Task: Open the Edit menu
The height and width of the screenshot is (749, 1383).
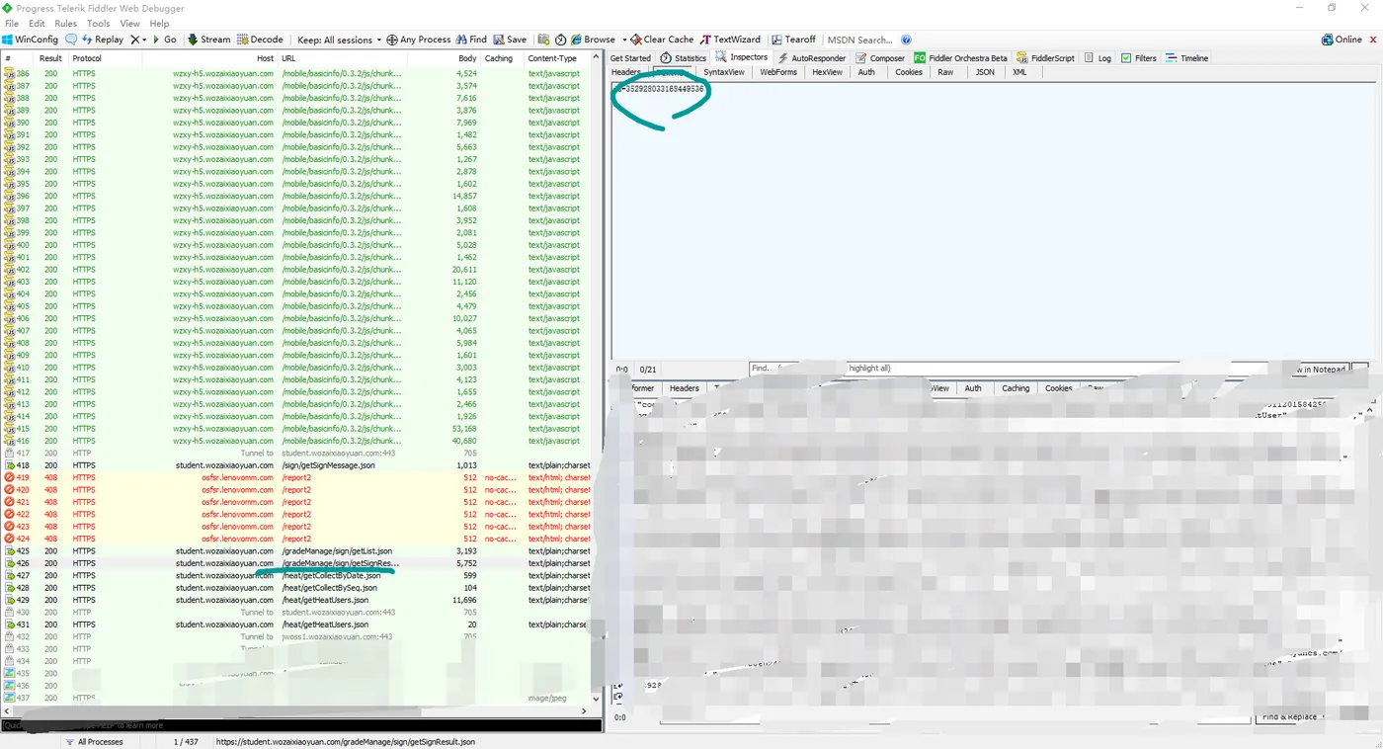Action: (37, 23)
